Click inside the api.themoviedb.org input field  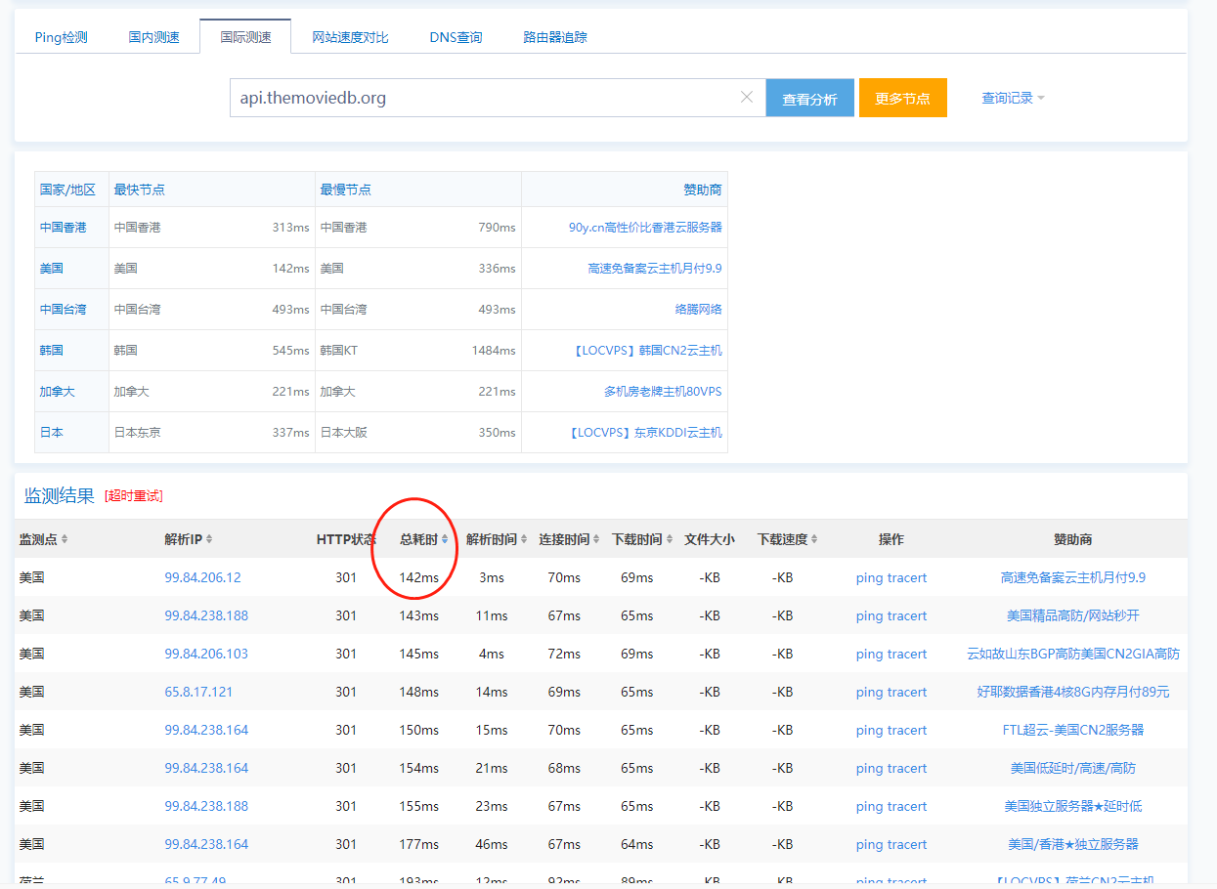tap(440, 97)
